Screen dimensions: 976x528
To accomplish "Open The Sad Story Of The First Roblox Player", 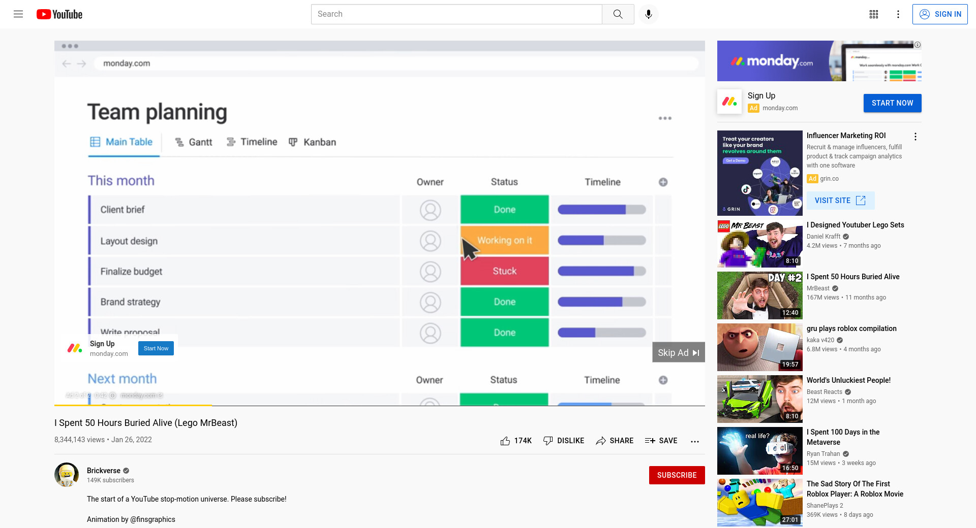I will pos(855,489).
